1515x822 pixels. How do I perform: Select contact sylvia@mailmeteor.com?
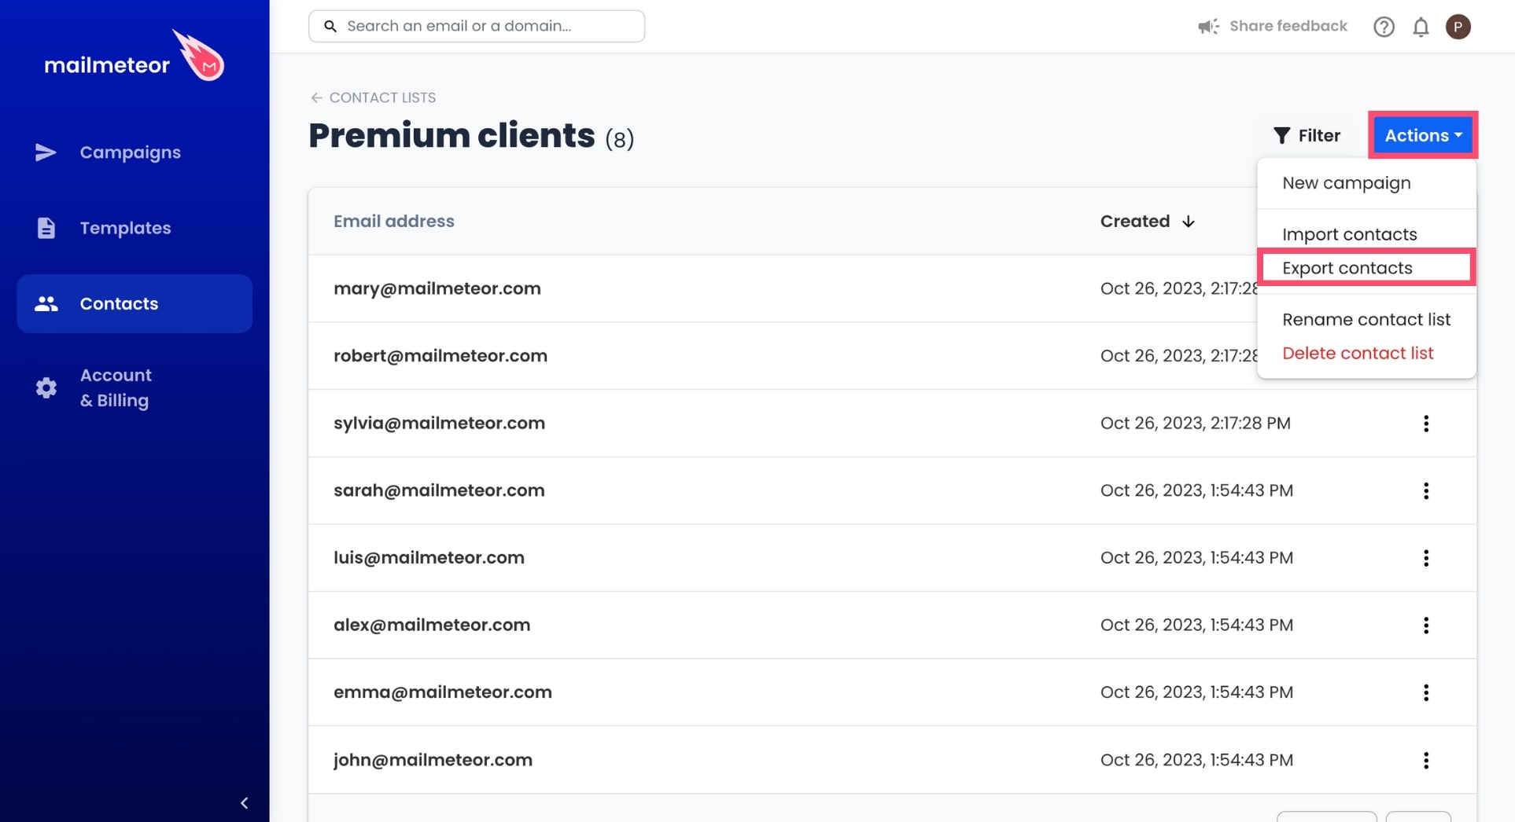pos(439,423)
